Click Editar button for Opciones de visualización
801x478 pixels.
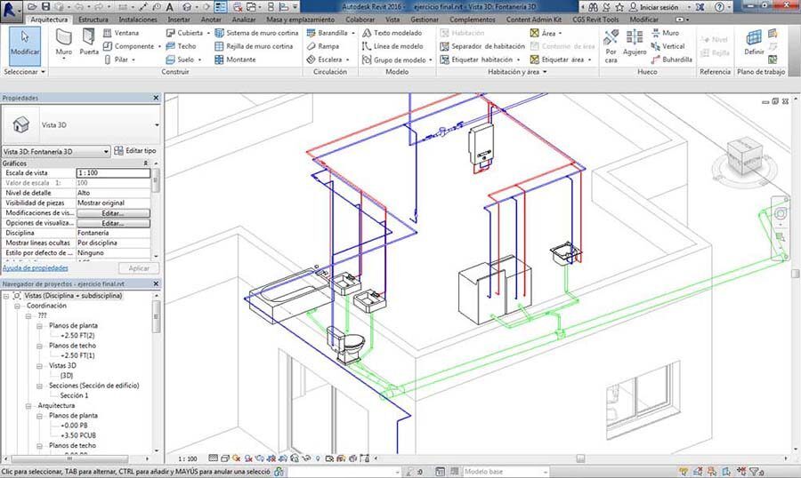click(113, 223)
